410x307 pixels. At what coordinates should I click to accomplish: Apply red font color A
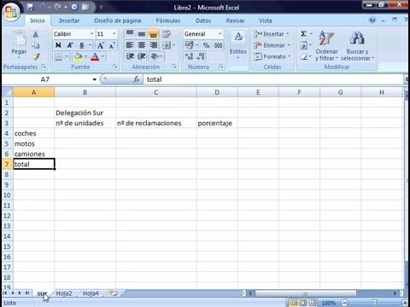tap(95, 57)
